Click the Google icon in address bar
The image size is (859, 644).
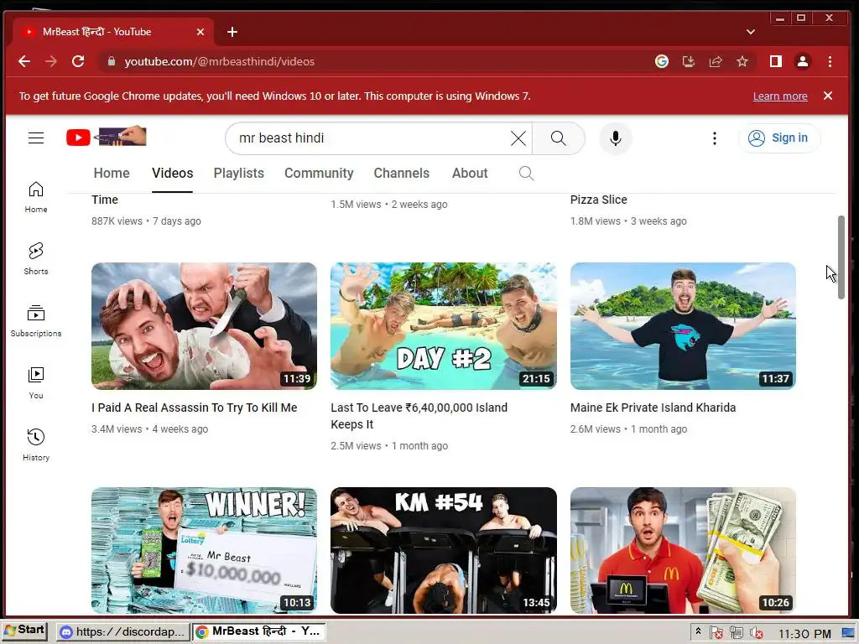click(662, 61)
